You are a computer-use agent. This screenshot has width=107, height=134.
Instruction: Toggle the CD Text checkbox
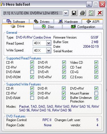click(96, 67)
